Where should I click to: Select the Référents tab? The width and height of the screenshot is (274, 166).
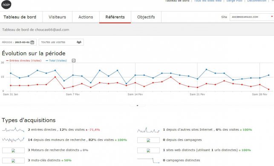[x=115, y=17]
